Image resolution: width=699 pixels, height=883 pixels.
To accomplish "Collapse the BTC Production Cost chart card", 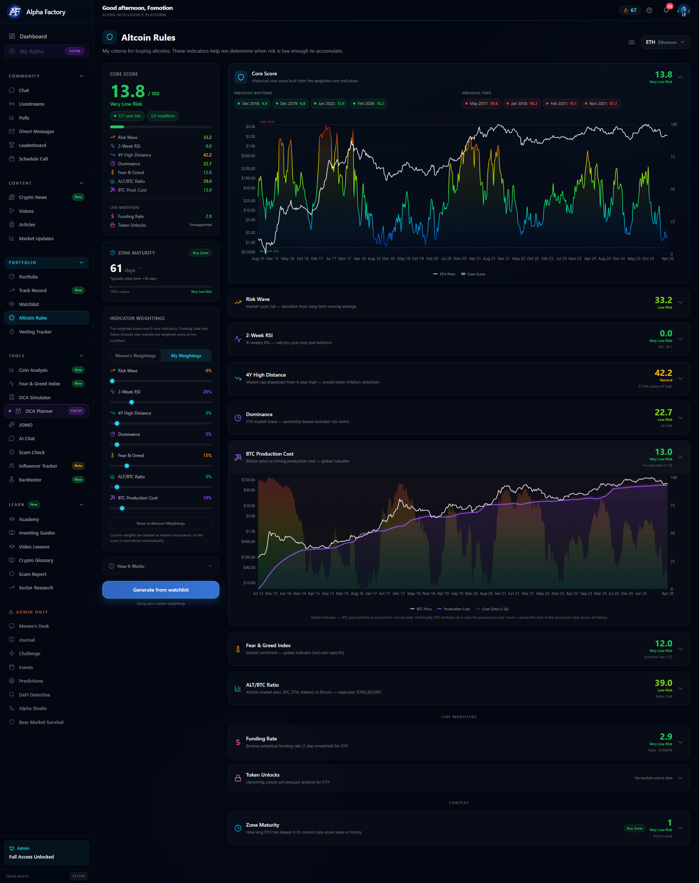I will tap(680, 458).
